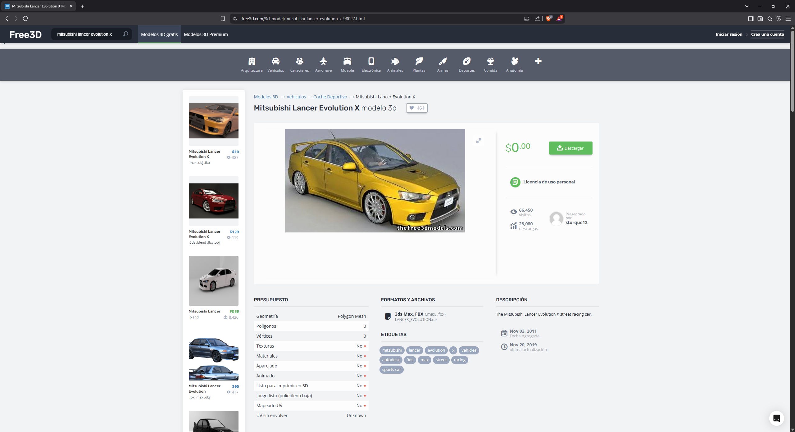Open the white free Mitsubishi Lancer thumbnail
Viewport: 795px width, 432px height.
click(x=214, y=281)
